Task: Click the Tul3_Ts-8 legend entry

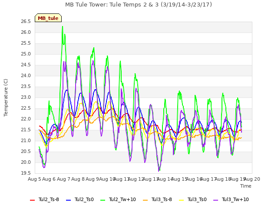Action: 157,199
